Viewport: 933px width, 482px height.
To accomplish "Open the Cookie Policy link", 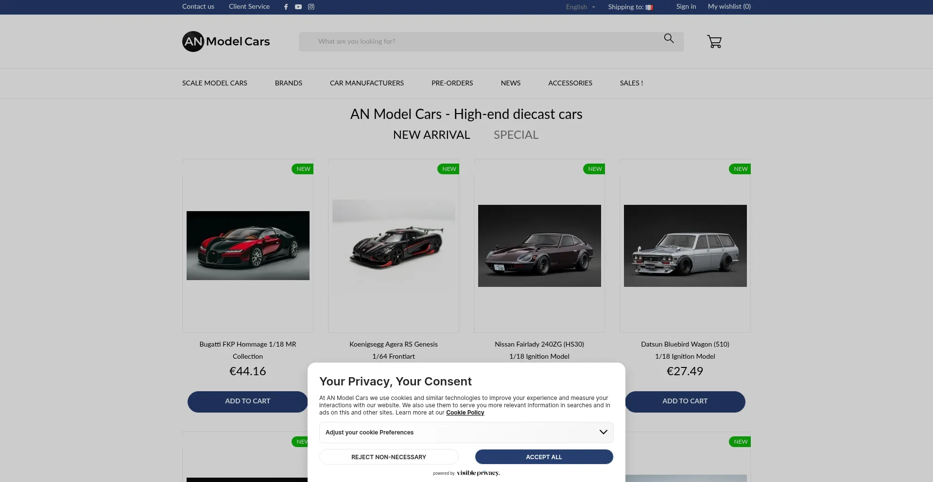I will pyautogui.click(x=465, y=413).
